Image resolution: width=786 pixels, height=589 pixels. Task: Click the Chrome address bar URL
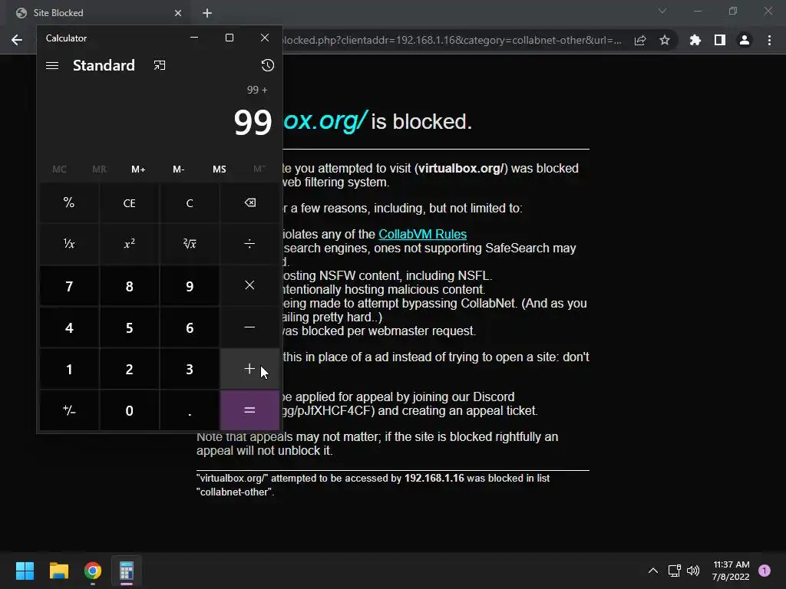tap(453, 40)
